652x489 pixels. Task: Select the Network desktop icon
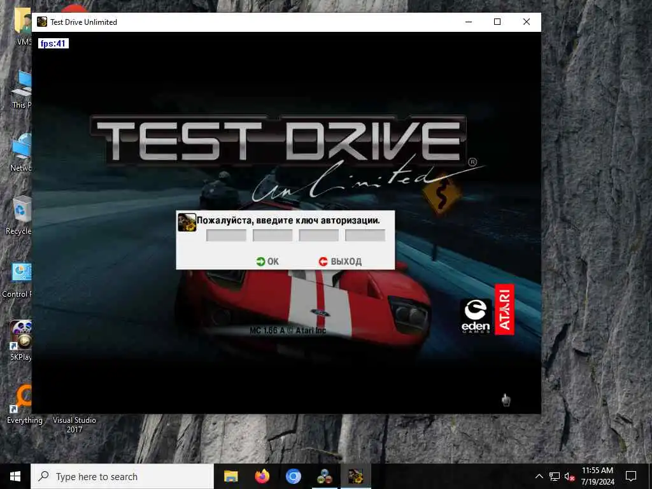[x=21, y=152]
